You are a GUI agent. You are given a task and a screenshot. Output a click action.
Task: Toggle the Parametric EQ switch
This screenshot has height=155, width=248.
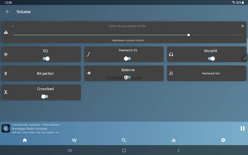[127, 59]
